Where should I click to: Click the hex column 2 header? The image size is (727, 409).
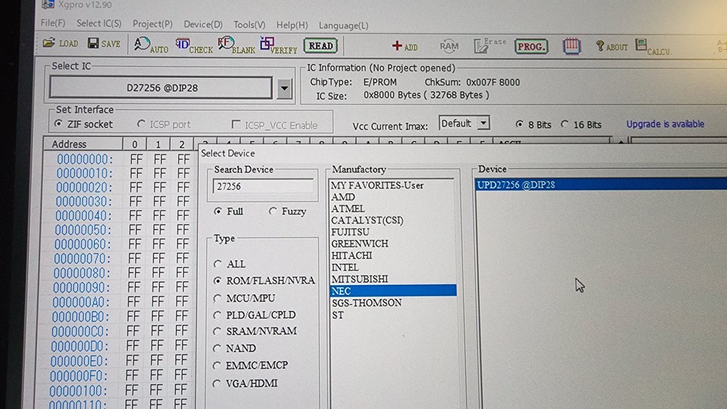point(182,145)
